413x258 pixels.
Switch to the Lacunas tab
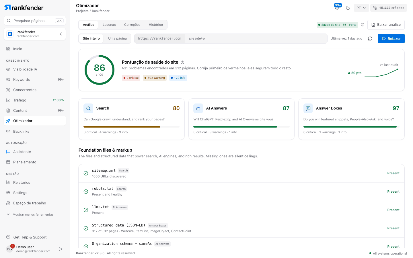[x=109, y=25]
